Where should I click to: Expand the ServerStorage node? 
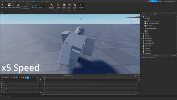click(141, 45)
